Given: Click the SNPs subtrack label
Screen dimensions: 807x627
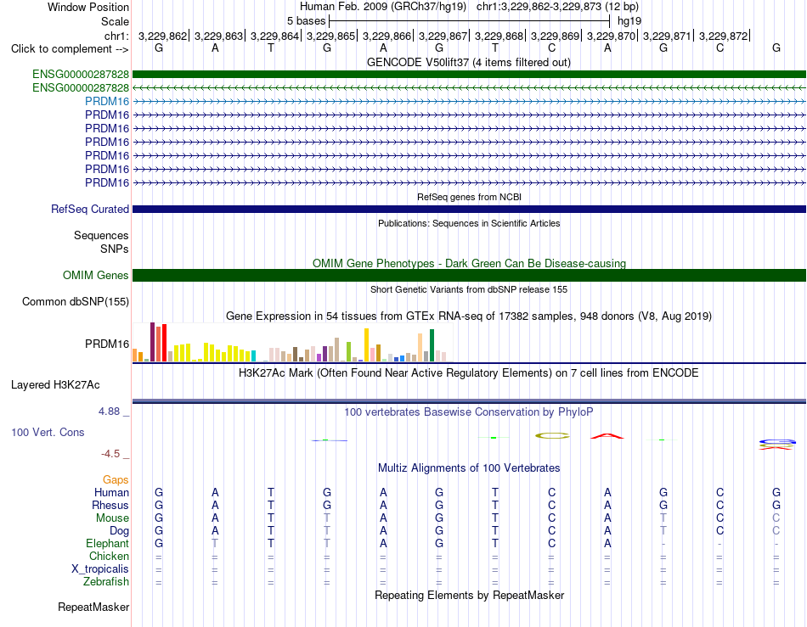Looking at the screenshot, I should pos(115,249).
